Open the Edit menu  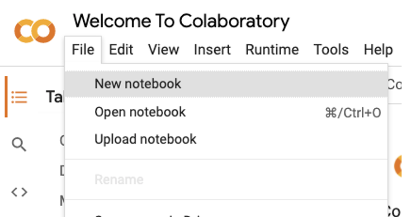121,50
